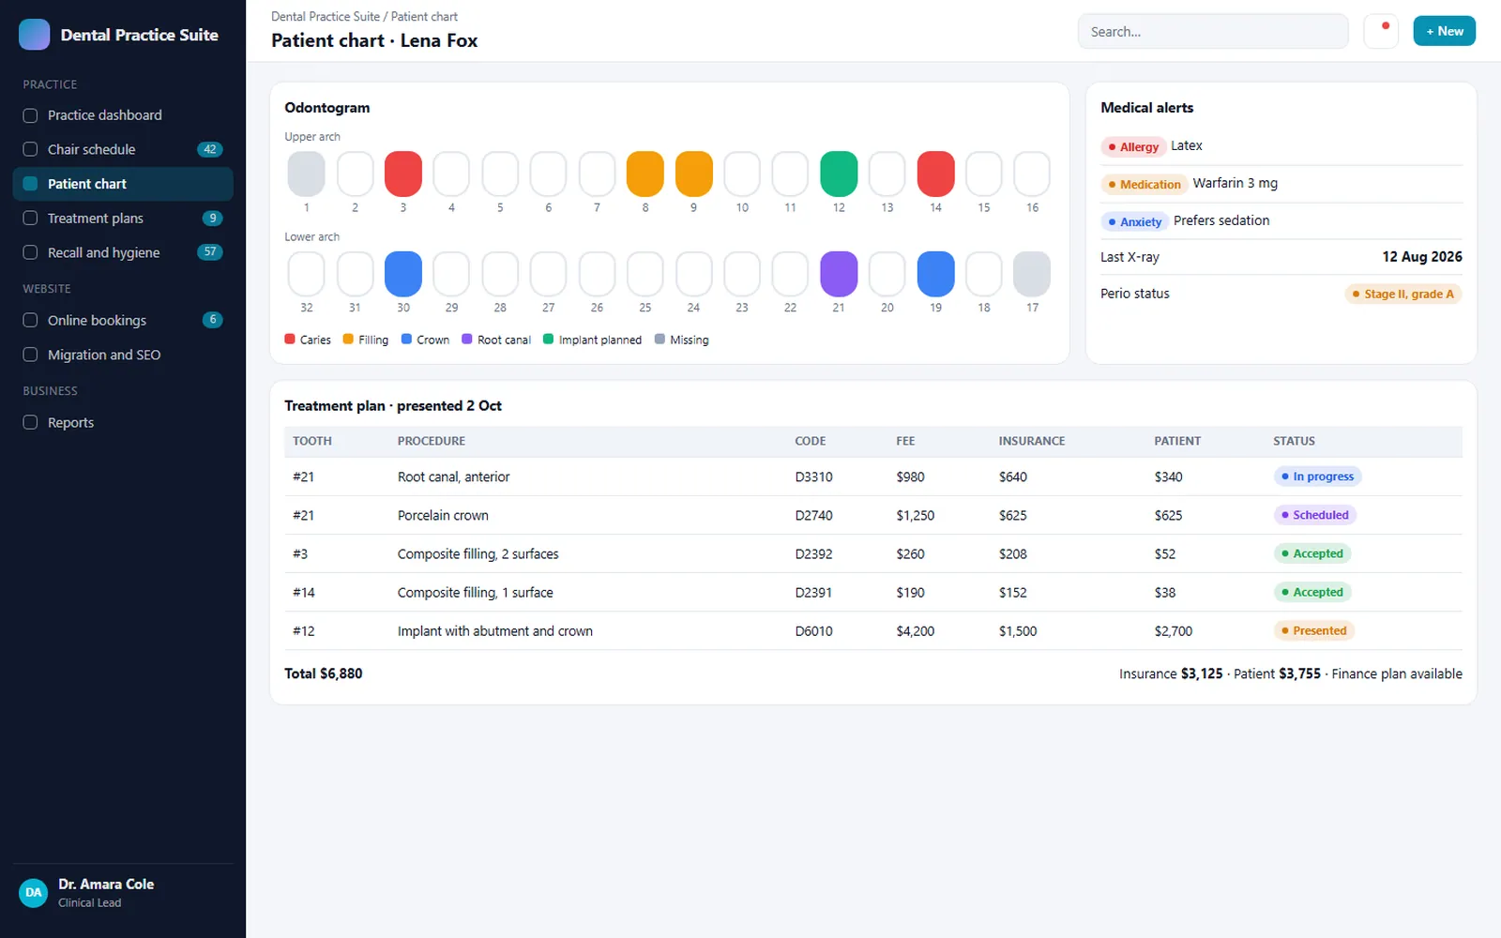Select healthy tooth 5 in upper arch
The image size is (1501, 938).
click(x=500, y=174)
